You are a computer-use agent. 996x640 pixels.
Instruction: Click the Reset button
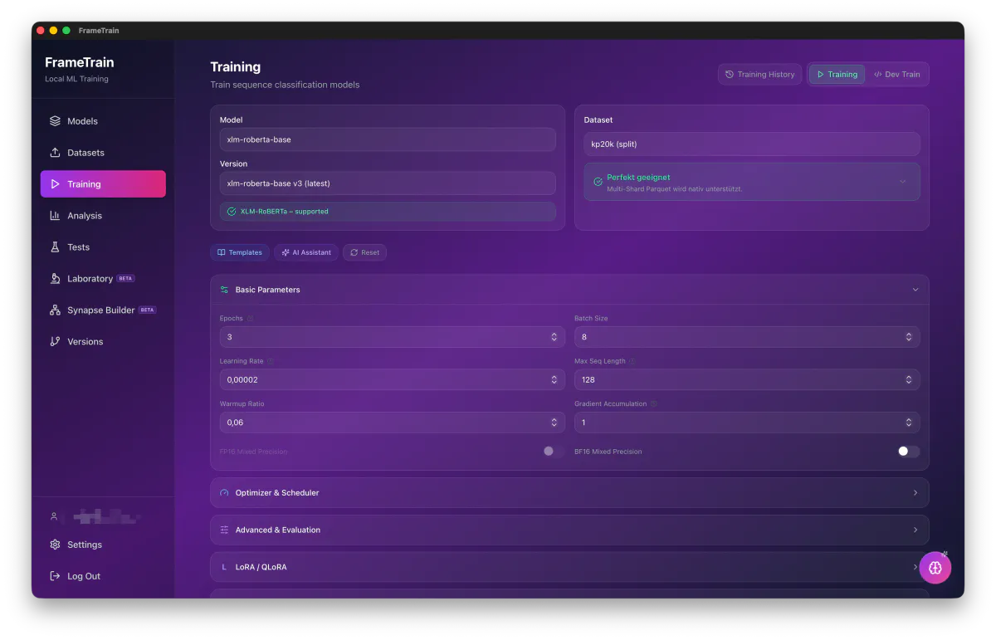pos(364,252)
